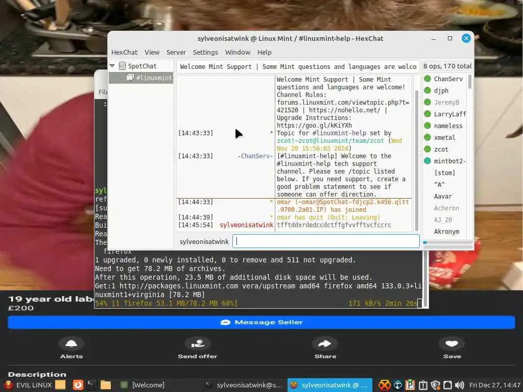Click the Send offer icon
Viewport: 523px width, 392px height.
point(198,344)
